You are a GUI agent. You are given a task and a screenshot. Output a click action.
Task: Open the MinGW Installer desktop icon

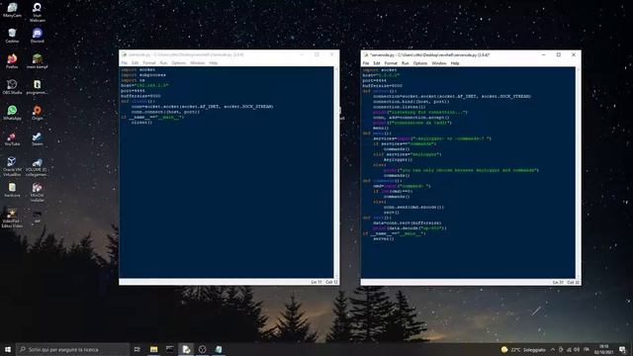point(38,192)
